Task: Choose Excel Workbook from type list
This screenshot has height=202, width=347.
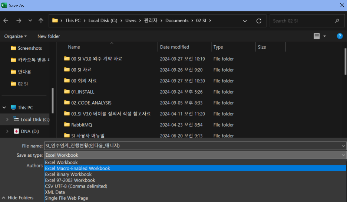Action: 195,163
